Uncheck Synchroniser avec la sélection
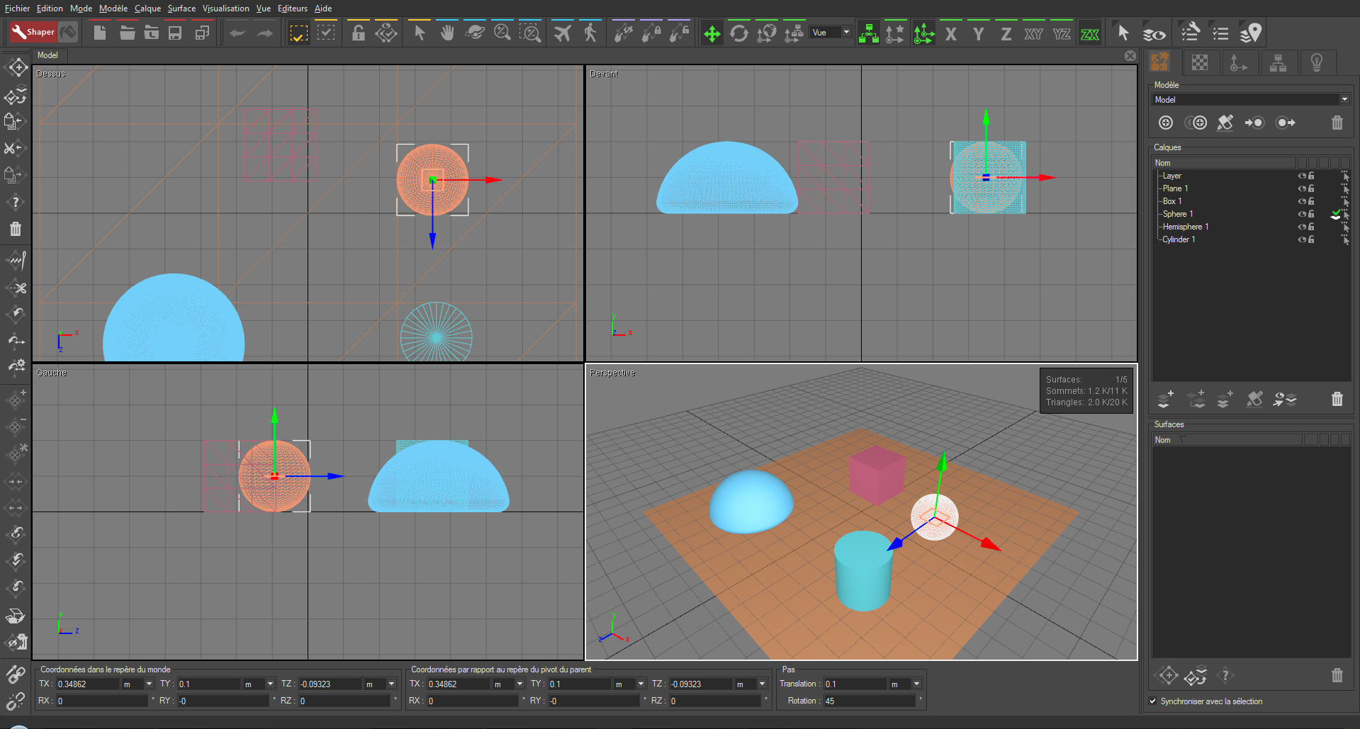 [x=1153, y=701]
